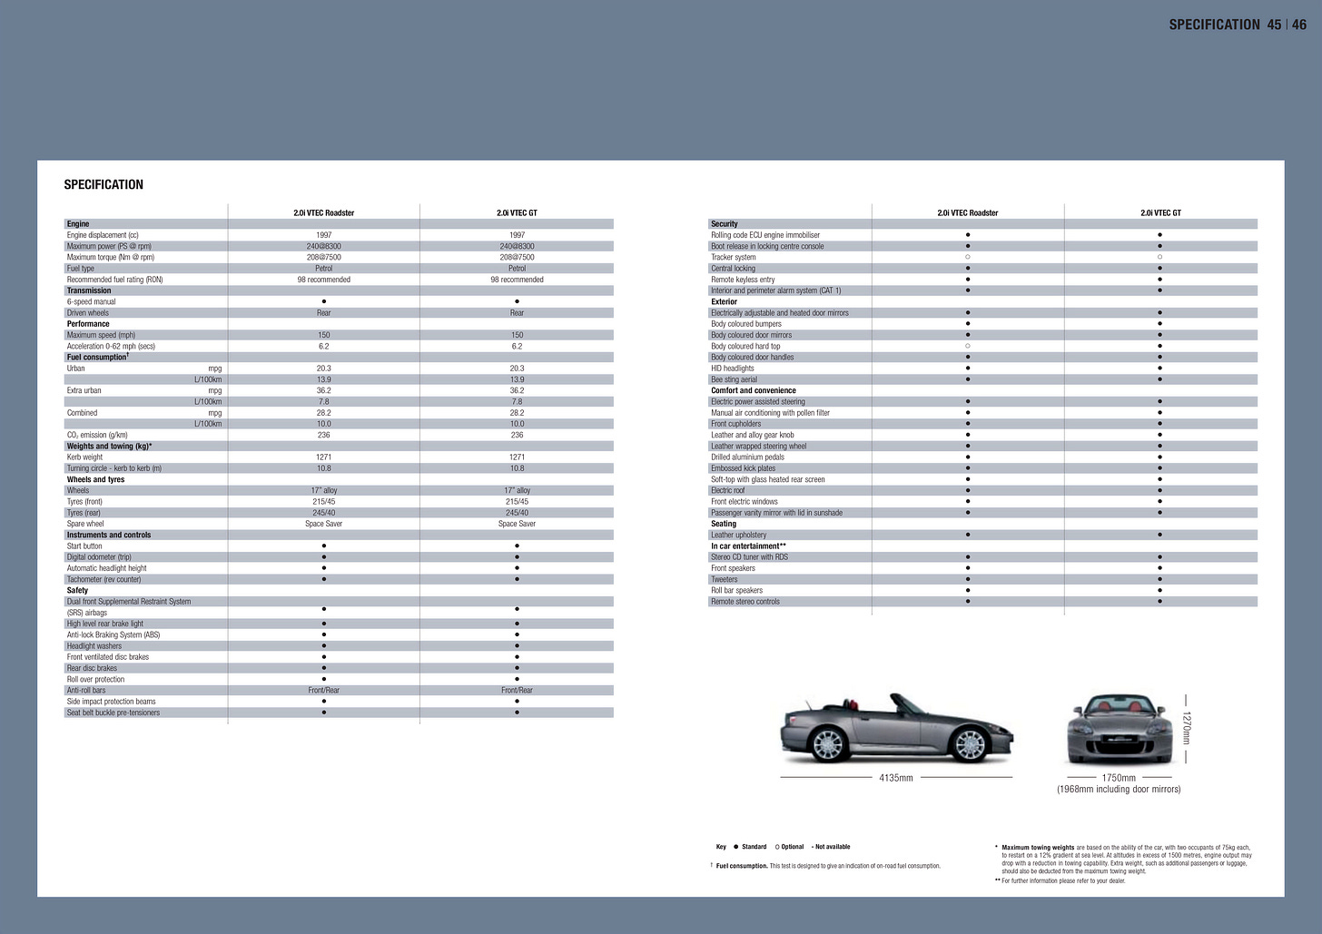Viewport: 1322px width, 934px height.
Task: Expand the Engine section header
Action: coord(77,223)
